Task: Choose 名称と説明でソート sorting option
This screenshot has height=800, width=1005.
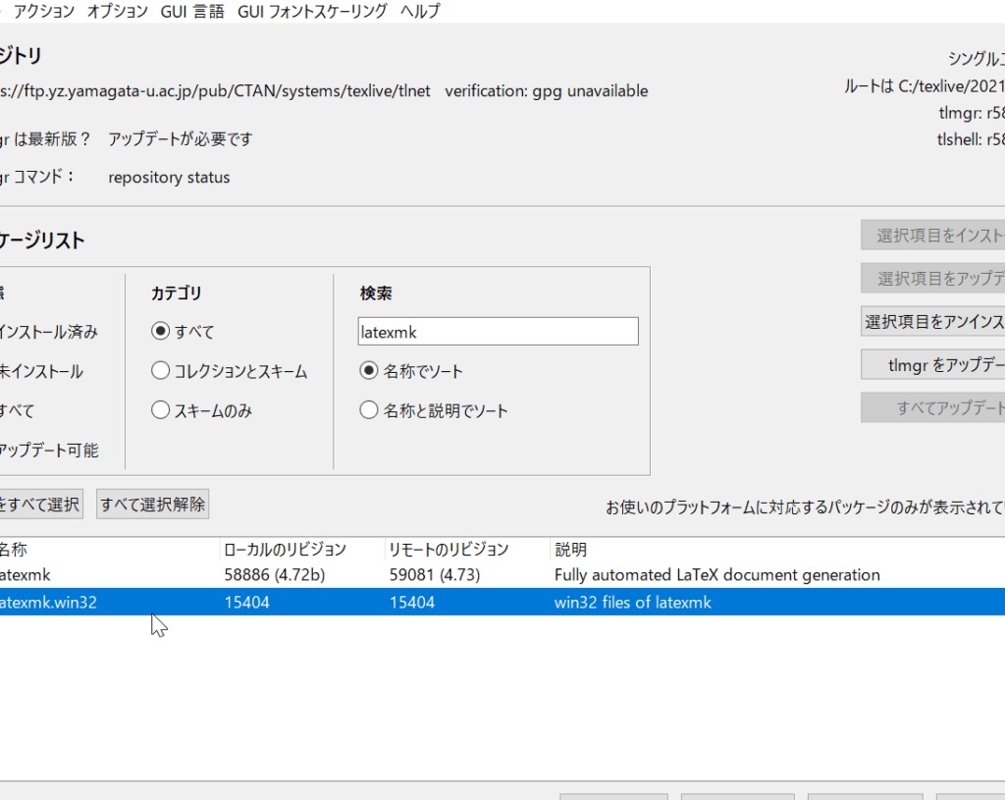Action: coord(369,410)
